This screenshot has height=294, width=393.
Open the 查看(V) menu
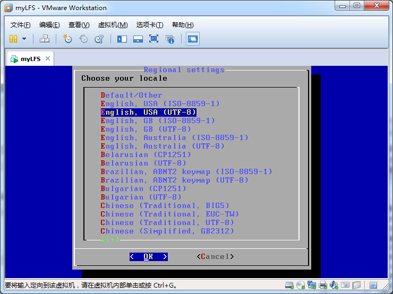click(x=79, y=25)
